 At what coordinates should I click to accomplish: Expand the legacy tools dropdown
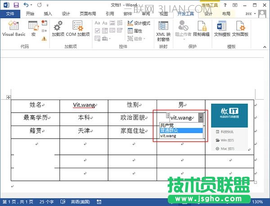[x=106, y=39]
